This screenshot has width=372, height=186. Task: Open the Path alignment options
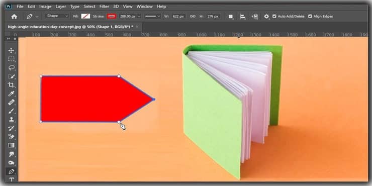[x=243, y=17]
